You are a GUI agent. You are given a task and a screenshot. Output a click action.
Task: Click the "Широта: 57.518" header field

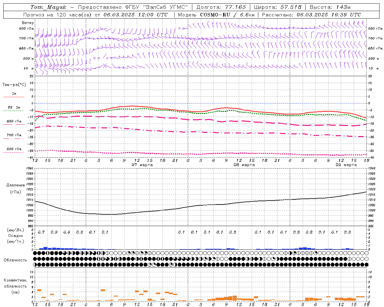(x=278, y=7)
